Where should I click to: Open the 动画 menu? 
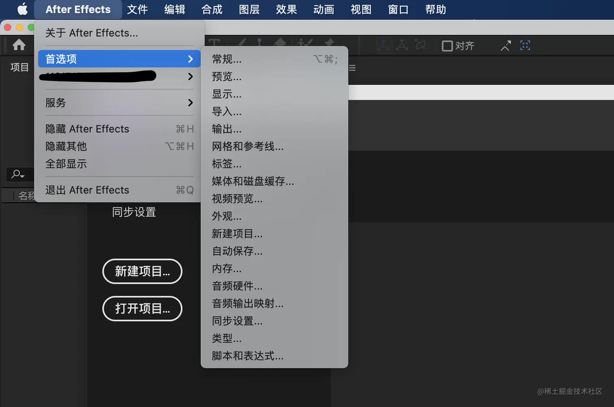coord(324,9)
